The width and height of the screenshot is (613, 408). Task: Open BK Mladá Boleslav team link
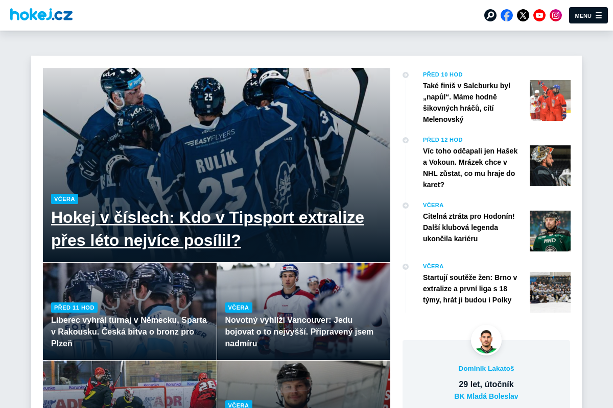[486, 396]
